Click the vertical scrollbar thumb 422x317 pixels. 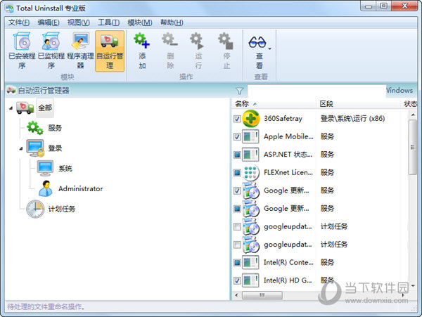412,147
